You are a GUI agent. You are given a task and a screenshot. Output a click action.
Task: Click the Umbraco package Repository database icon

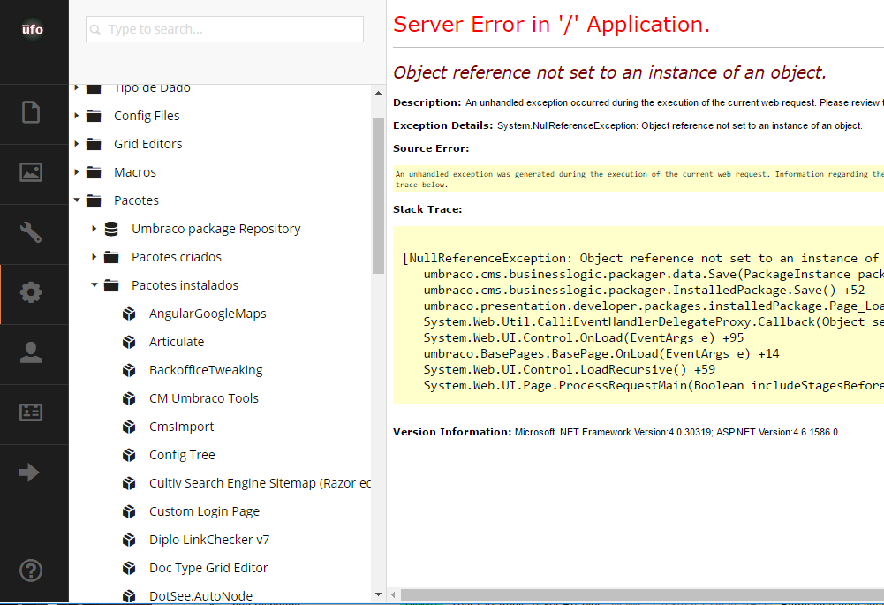(111, 229)
